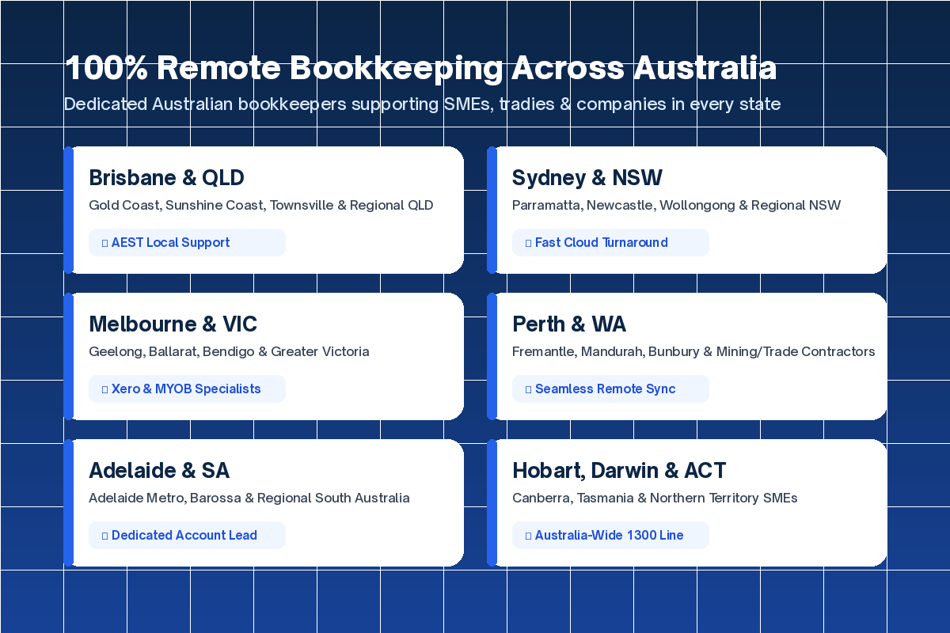Open the Melbourne & VIC heading
The image size is (950, 633).
(x=173, y=324)
